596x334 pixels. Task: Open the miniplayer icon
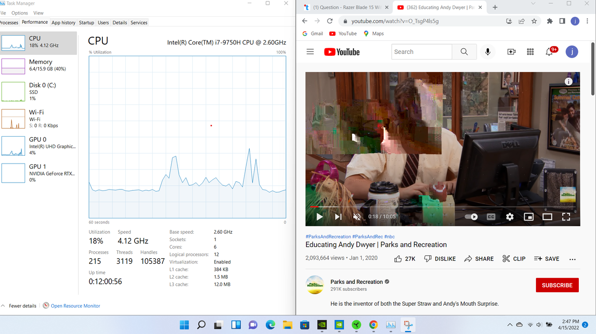coord(528,217)
